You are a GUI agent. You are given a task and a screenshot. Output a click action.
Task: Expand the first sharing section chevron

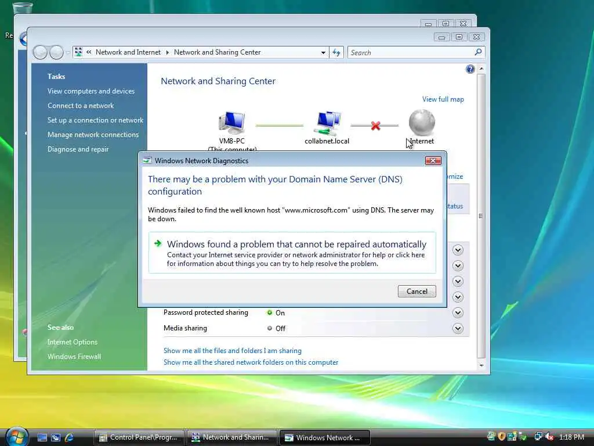pyautogui.click(x=458, y=250)
